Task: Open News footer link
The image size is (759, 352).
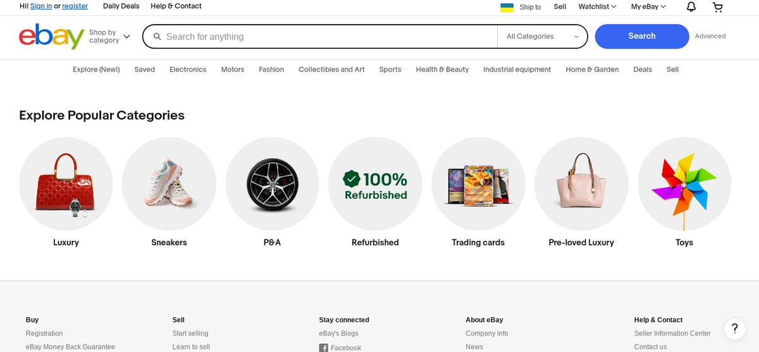Action: click(474, 347)
